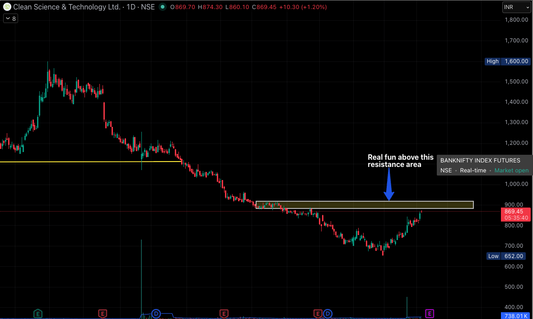
Task: Open the green E earnings marker
Action: coord(38,314)
